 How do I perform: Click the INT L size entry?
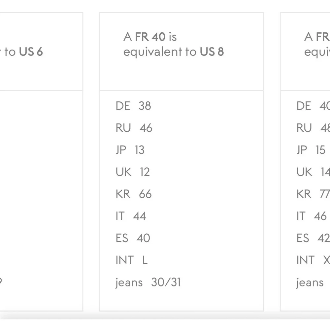pos(131,260)
